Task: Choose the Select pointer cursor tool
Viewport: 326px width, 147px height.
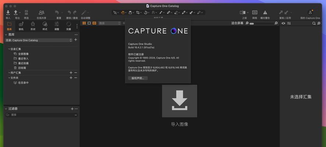Action: pos(115,12)
